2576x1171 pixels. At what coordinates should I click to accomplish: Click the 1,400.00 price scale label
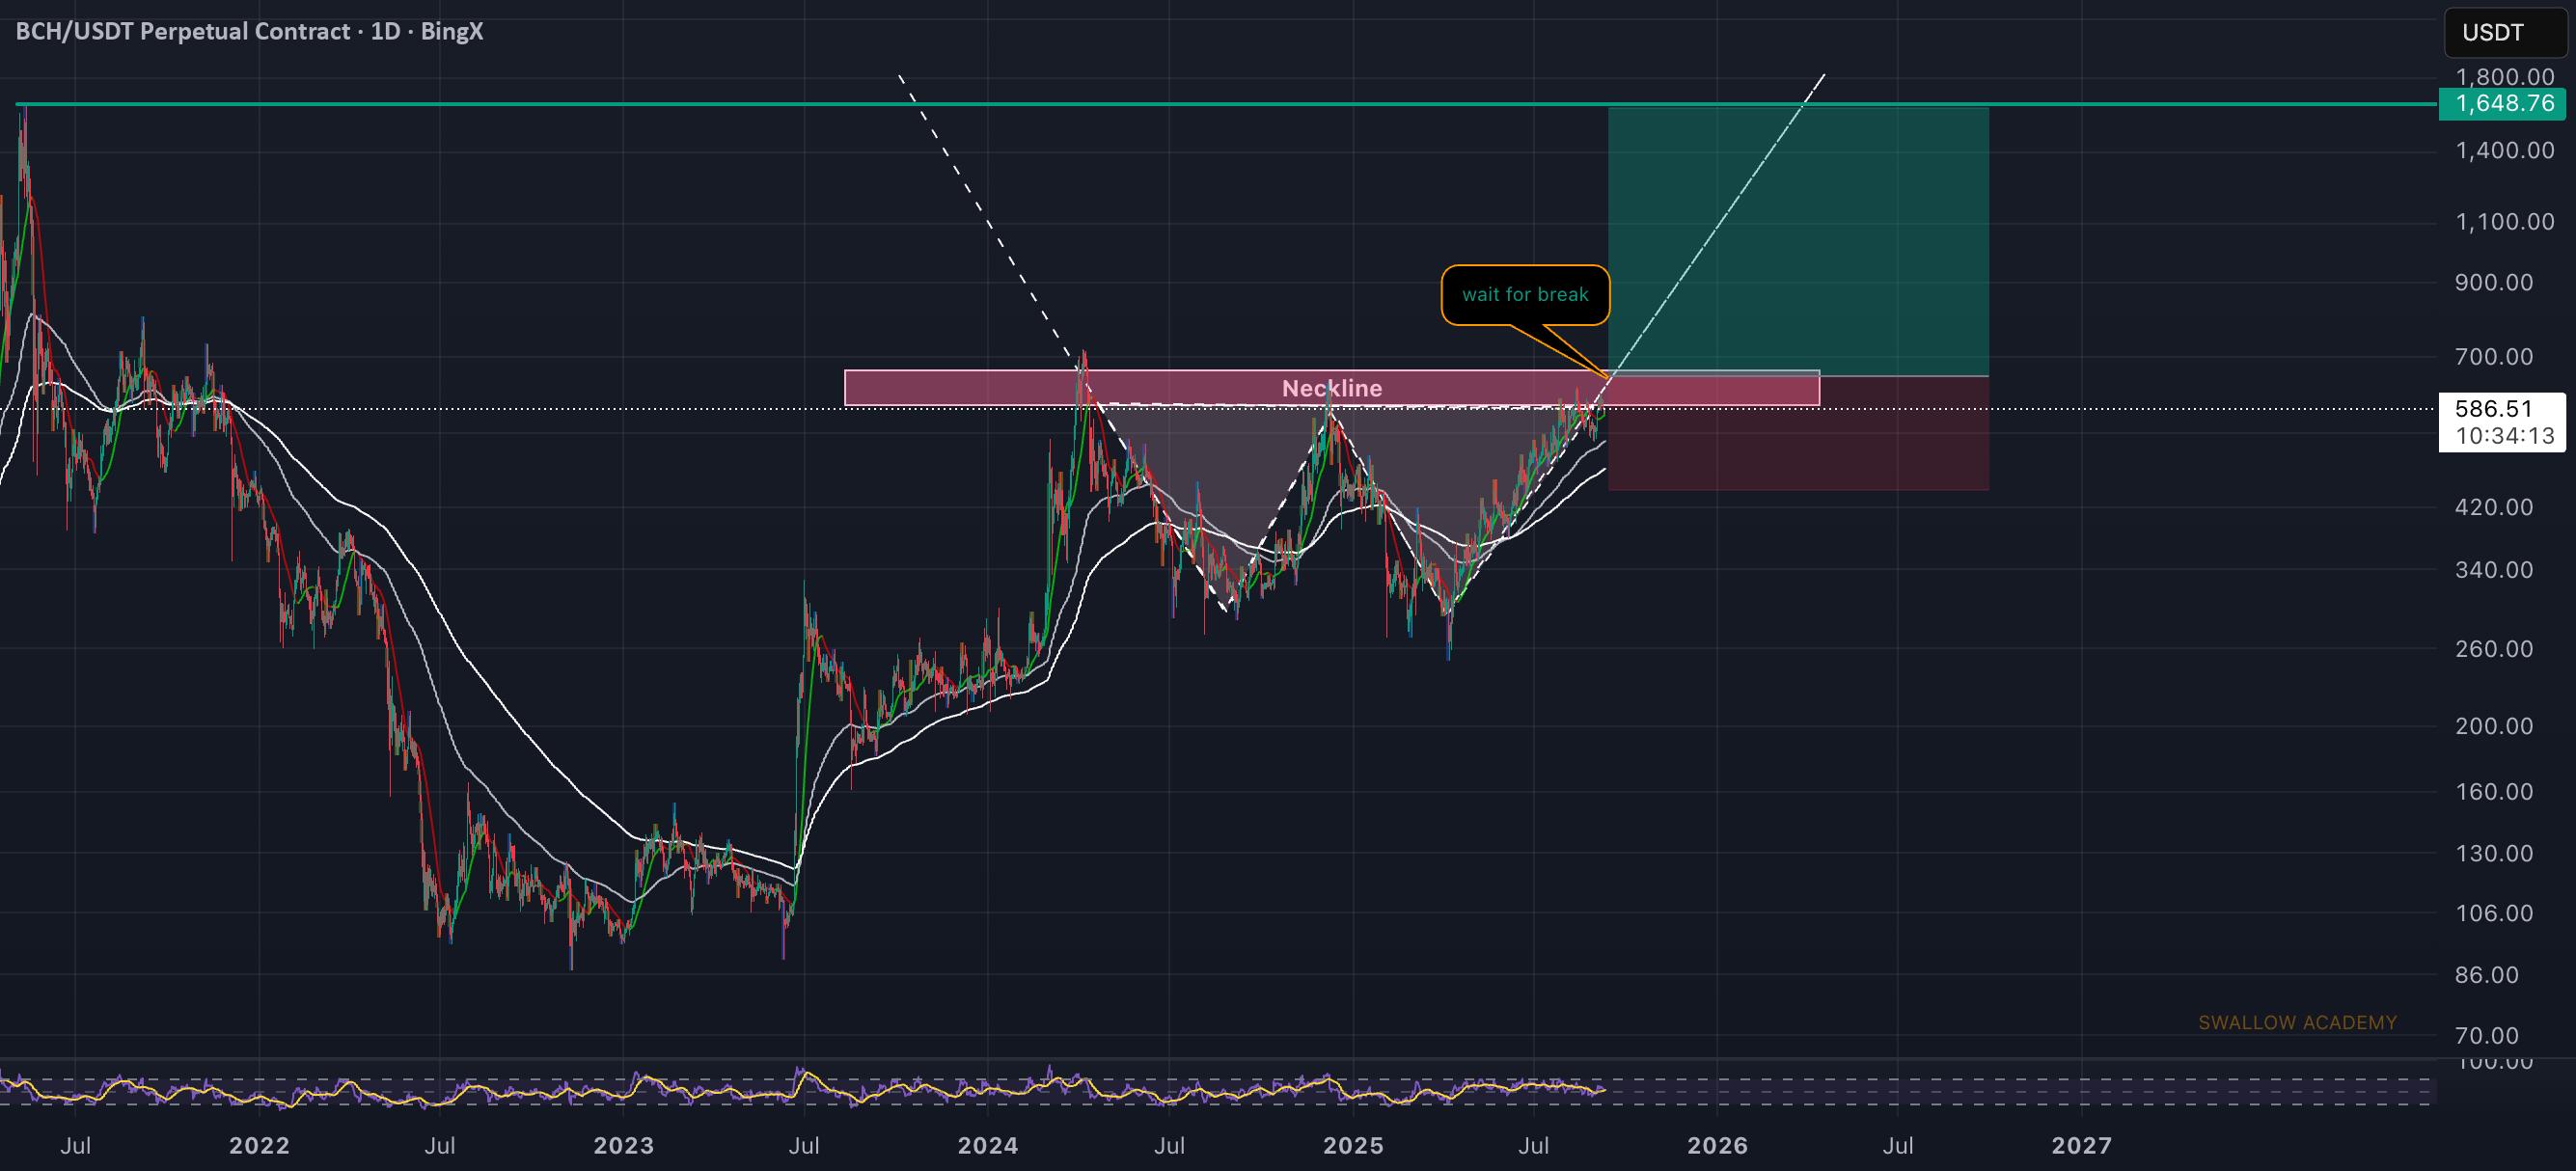pos(2505,150)
